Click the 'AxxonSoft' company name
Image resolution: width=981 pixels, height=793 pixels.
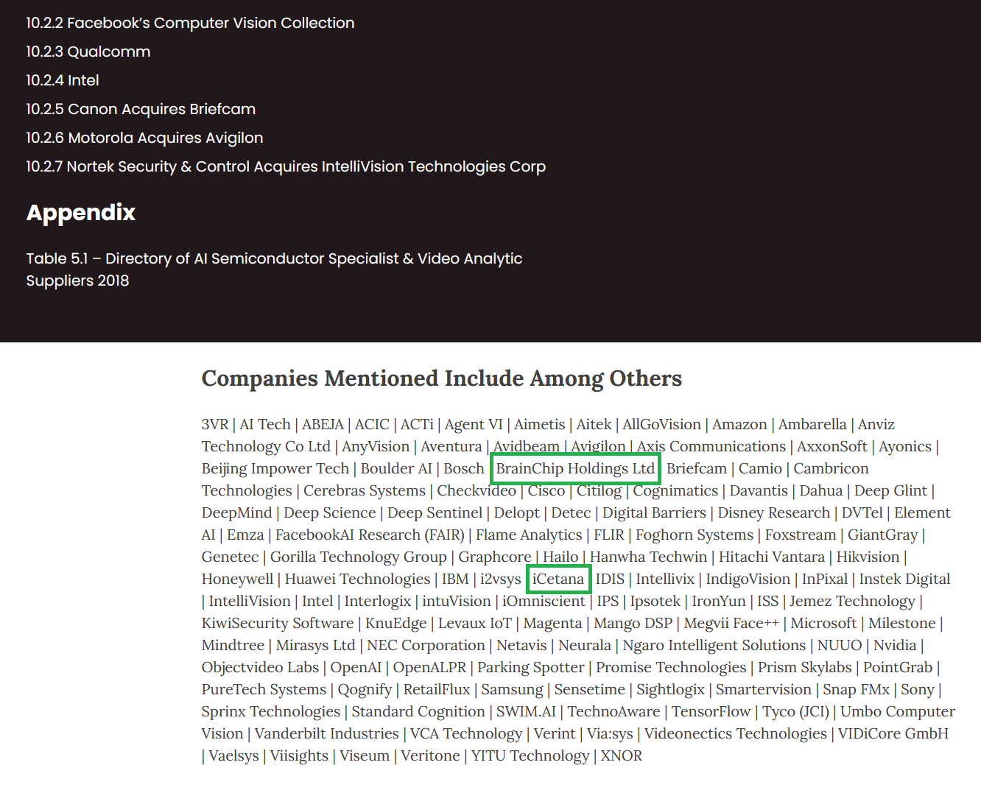832,447
